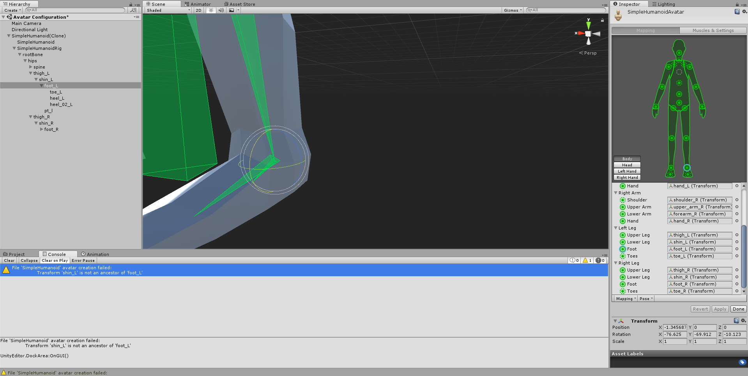This screenshot has height=376, width=748.
Task: Click the highlighted left foot bone circle
Action: pos(687,168)
